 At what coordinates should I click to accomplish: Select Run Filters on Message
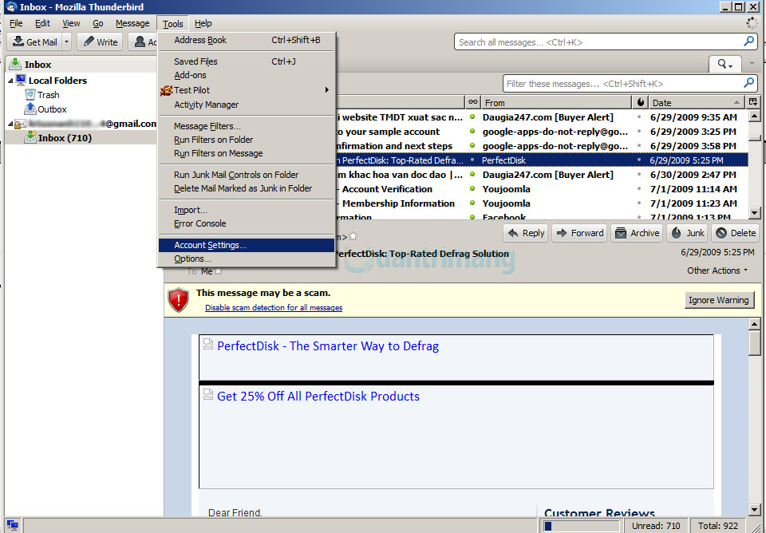(x=247, y=153)
